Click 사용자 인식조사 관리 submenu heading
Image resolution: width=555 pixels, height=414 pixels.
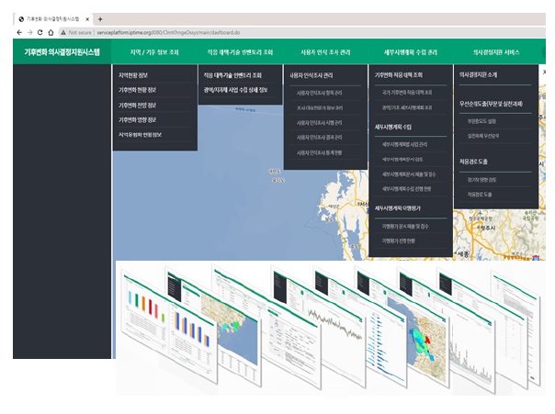pos(311,75)
